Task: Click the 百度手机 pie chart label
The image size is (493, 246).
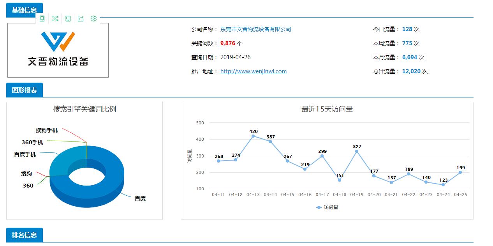Action: 25,154
